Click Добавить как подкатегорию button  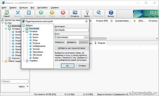tap(72, 48)
